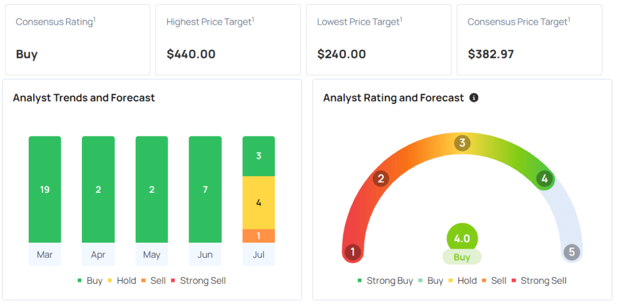Click the gauge marker numbered 4
Screen dimensions: 617x304
pos(544,178)
